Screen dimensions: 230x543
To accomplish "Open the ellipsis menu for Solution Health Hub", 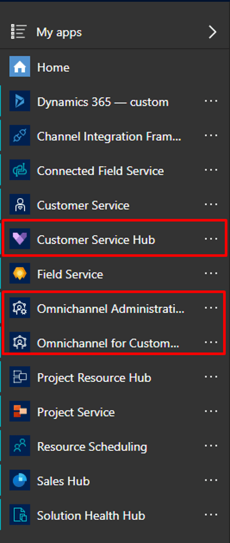I will [x=211, y=515].
